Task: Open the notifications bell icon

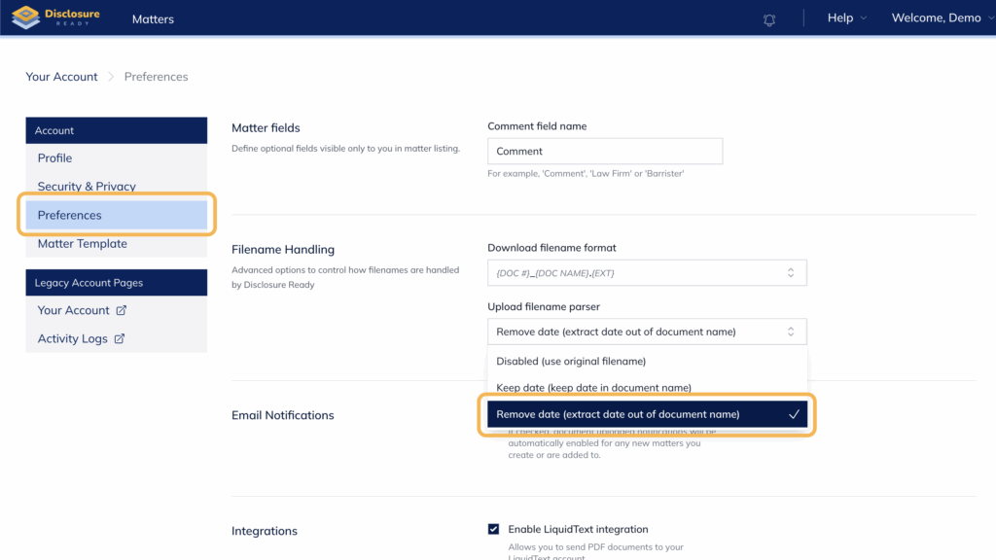Action: [x=769, y=19]
